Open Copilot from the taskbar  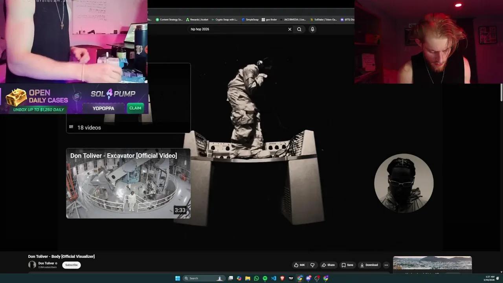click(239, 278)
